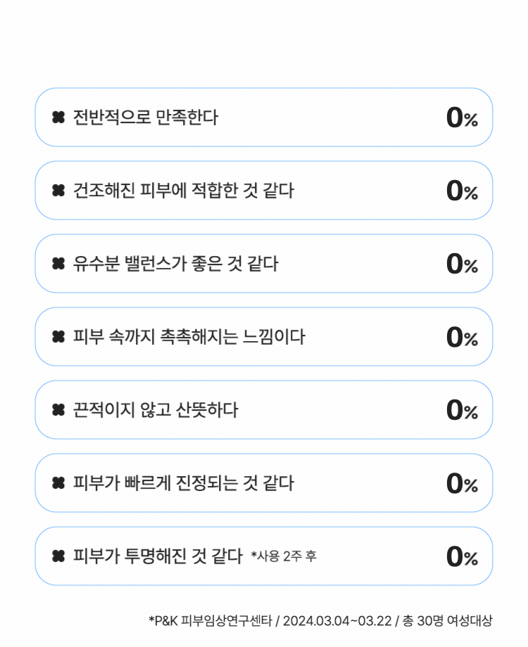
Task: Click the '끈적이지 않고 산뜻하다' label
Action: (x=156, y=410)
